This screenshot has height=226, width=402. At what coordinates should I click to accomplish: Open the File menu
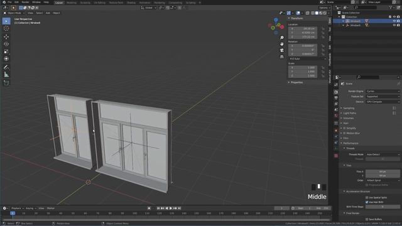coord(9,3)
